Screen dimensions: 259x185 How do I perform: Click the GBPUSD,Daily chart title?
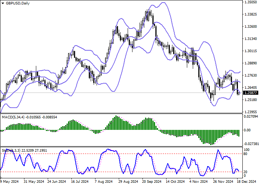coord(18,3)
